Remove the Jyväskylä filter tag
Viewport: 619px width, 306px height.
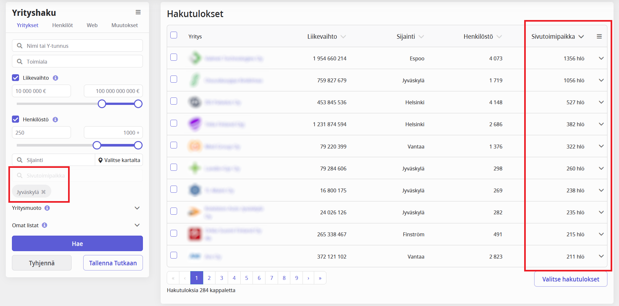(44, 192)
